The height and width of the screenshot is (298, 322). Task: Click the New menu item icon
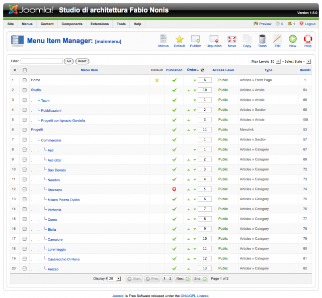pyautogui.click(x=292, y=39)
